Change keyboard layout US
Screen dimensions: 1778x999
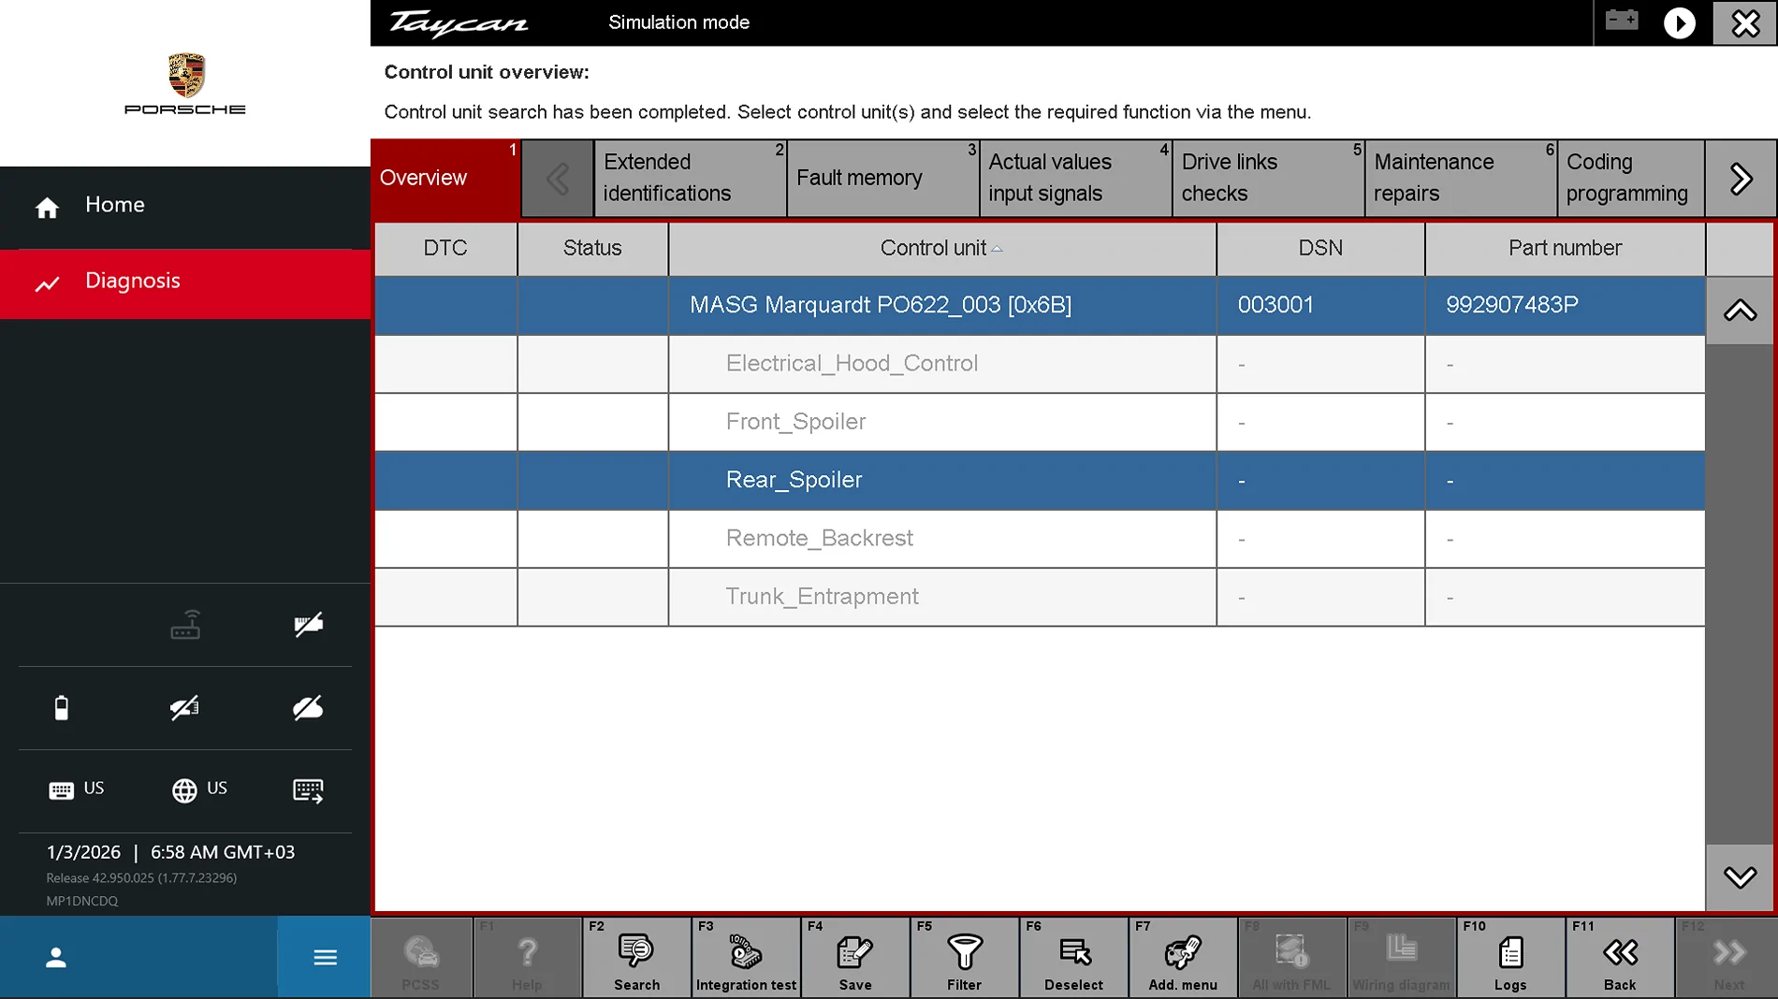77,789
